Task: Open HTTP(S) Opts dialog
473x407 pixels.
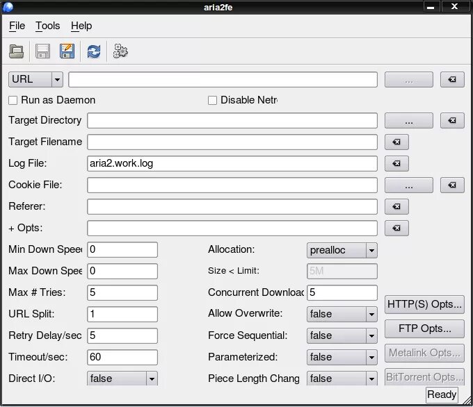Action: pos(424,305)
